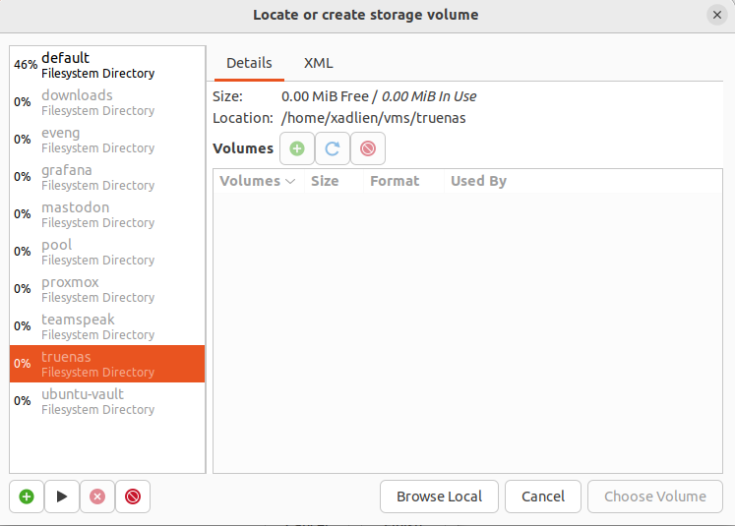Viewport: 735px width, 526px height.
Task: Click the Used By column header
Action: click(478, 181)
